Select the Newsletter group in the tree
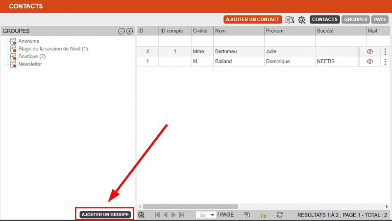The width and height of the screenshot is (392, 221). [x=30, y=64]
